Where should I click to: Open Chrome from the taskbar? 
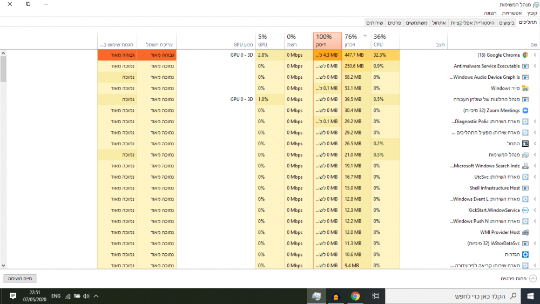point(355,296)
